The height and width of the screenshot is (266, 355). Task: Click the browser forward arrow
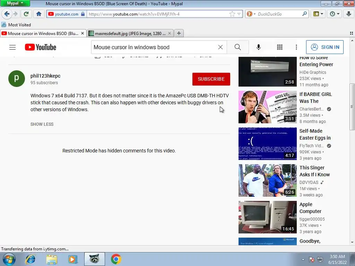point(15,14)
